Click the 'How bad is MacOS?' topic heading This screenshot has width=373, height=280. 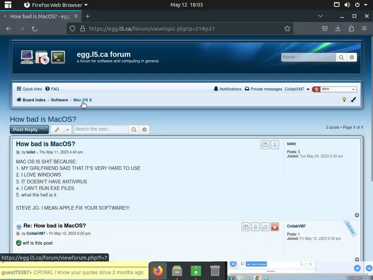pos(43,119)
